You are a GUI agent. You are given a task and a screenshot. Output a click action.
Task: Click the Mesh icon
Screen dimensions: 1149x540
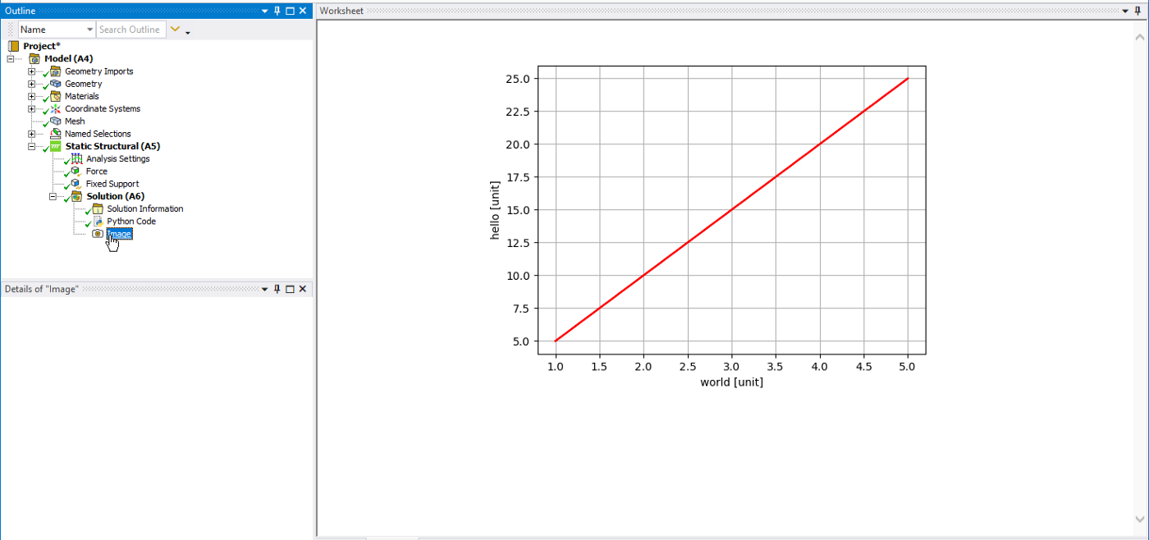click(56, 121)
